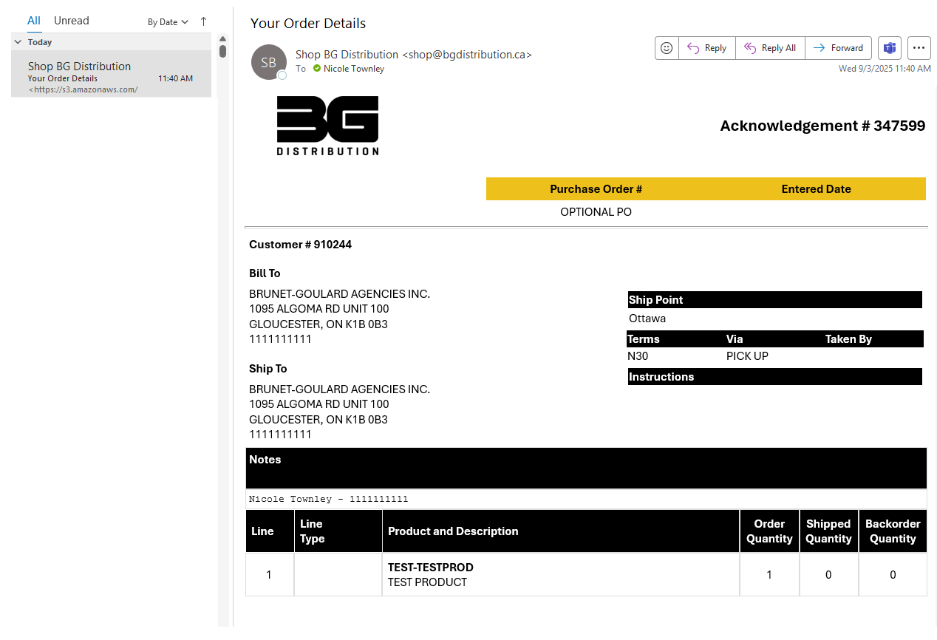This screenshot has height=640, width=937.
Task: Click email subject Your Order Details
Action: (308, 24)
